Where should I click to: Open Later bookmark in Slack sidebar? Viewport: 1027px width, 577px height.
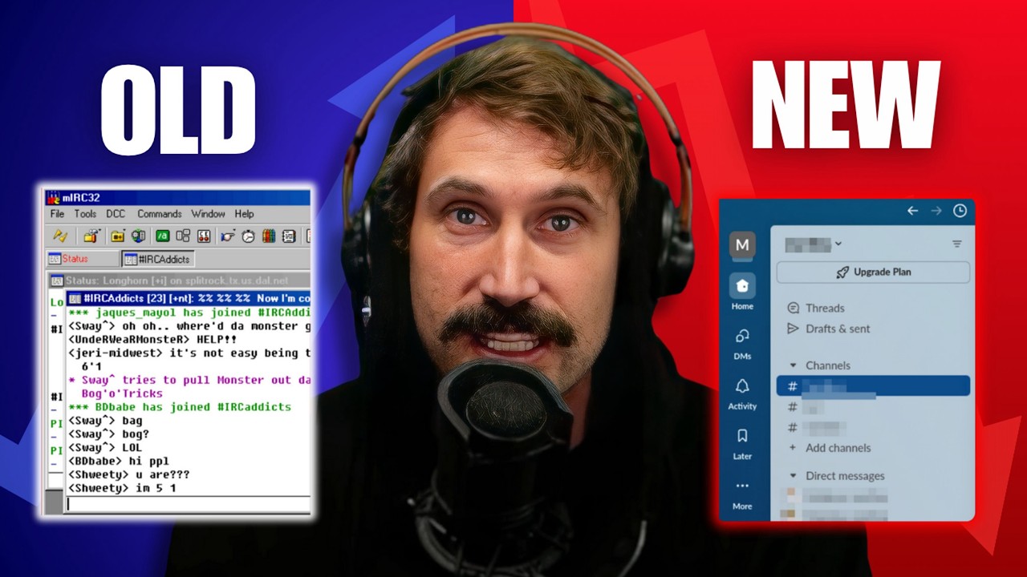[x=742, y=443]
